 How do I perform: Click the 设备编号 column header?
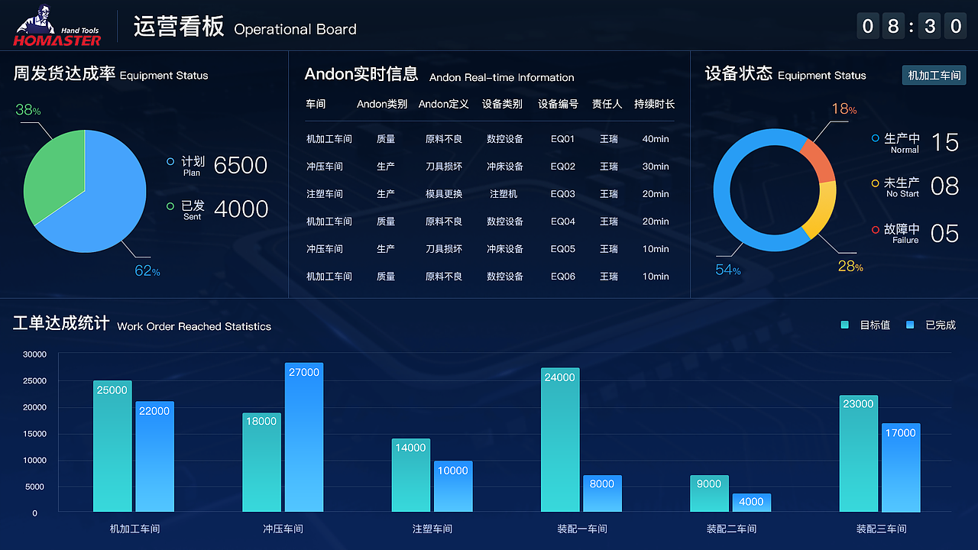click(x=558, y=104)
